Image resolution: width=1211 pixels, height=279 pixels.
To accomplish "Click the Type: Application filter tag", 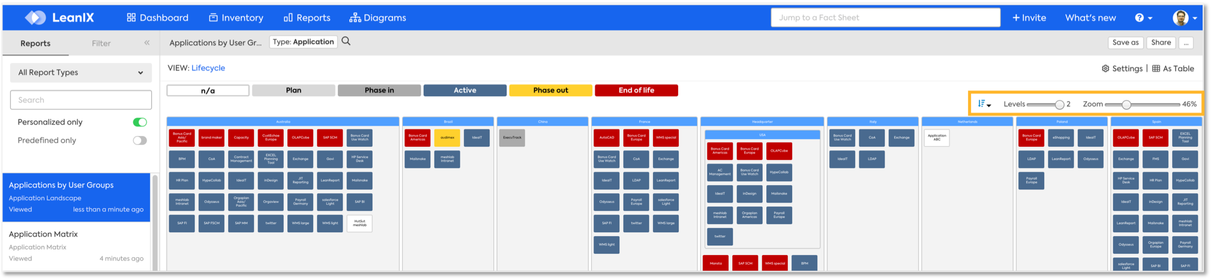I will pos(303,42).
